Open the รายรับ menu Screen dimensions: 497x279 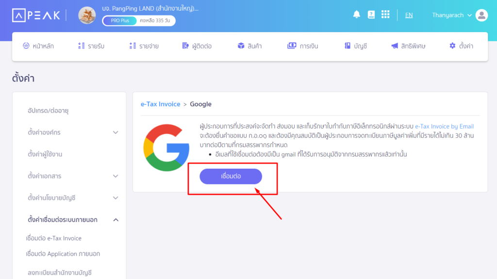pos(91,46)
